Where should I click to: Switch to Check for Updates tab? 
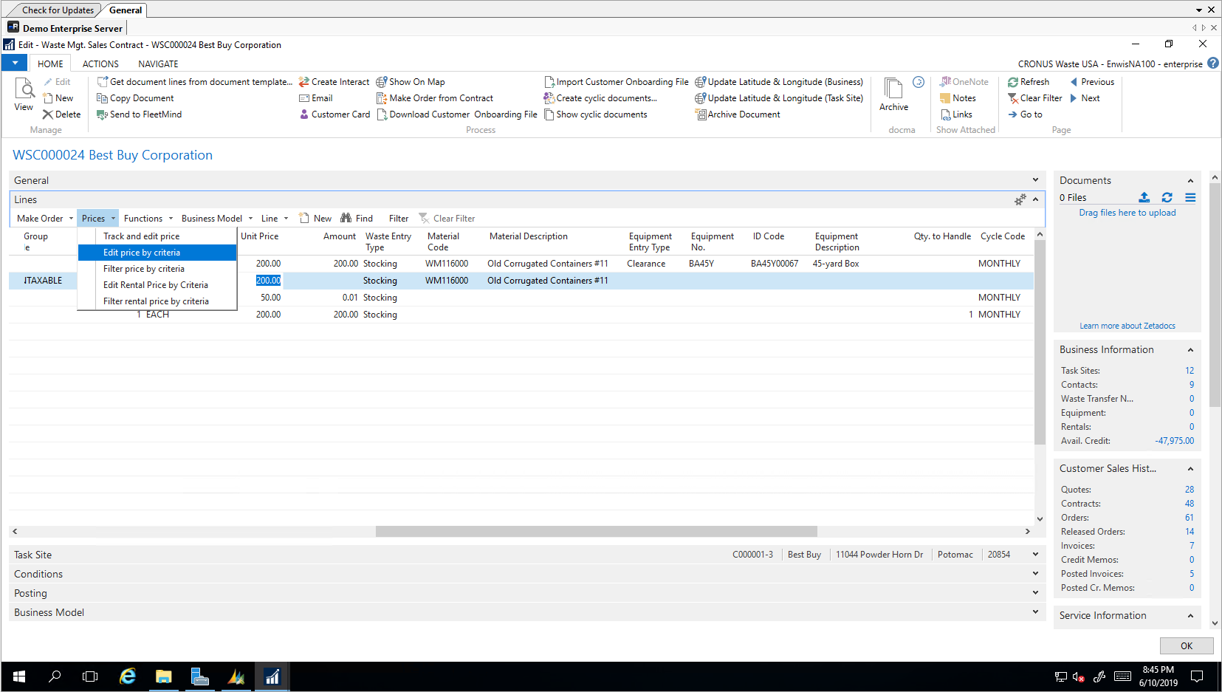click(58, 10)
